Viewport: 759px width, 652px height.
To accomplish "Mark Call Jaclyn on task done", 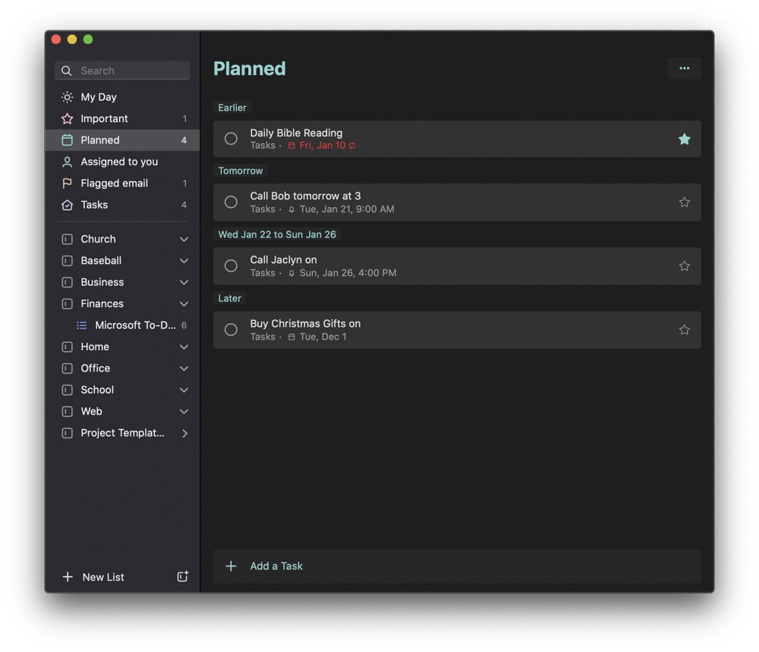I will pos(231,266).
